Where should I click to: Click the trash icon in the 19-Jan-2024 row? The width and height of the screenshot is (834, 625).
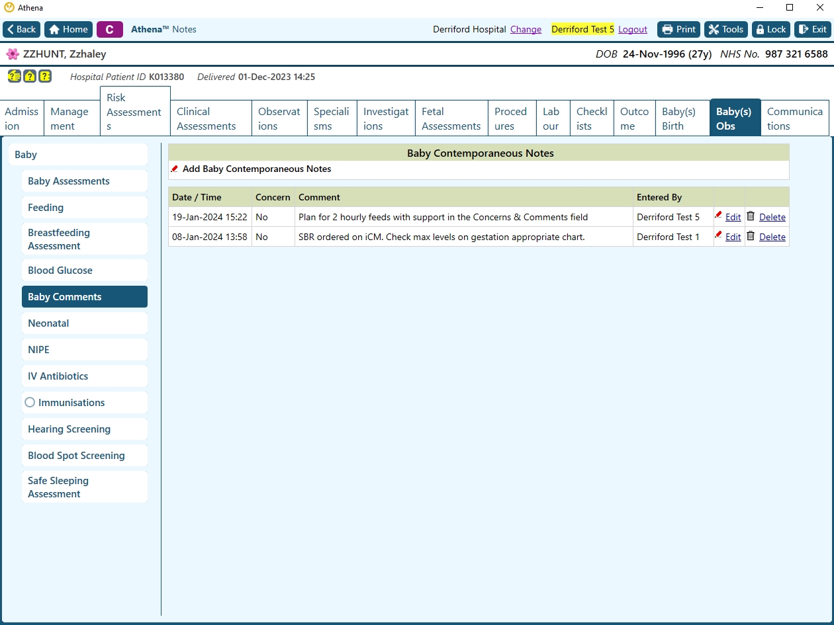[x=751, y=216]
